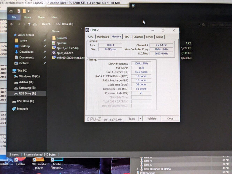Open the About tab in CPU-Z
The image size is (232, 174).
(159, 37)
